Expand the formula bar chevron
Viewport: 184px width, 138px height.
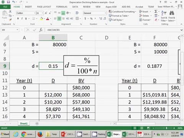pyautogui.click(x=181, y=30)
